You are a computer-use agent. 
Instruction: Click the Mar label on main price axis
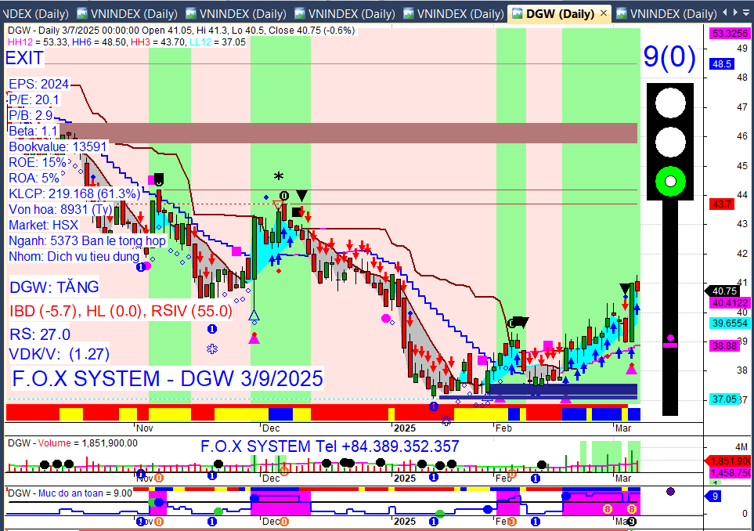click(623, 428)
